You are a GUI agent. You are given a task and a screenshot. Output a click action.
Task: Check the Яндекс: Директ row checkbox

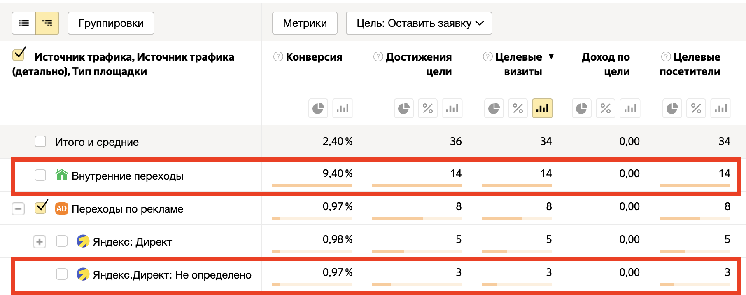(62, 241)
